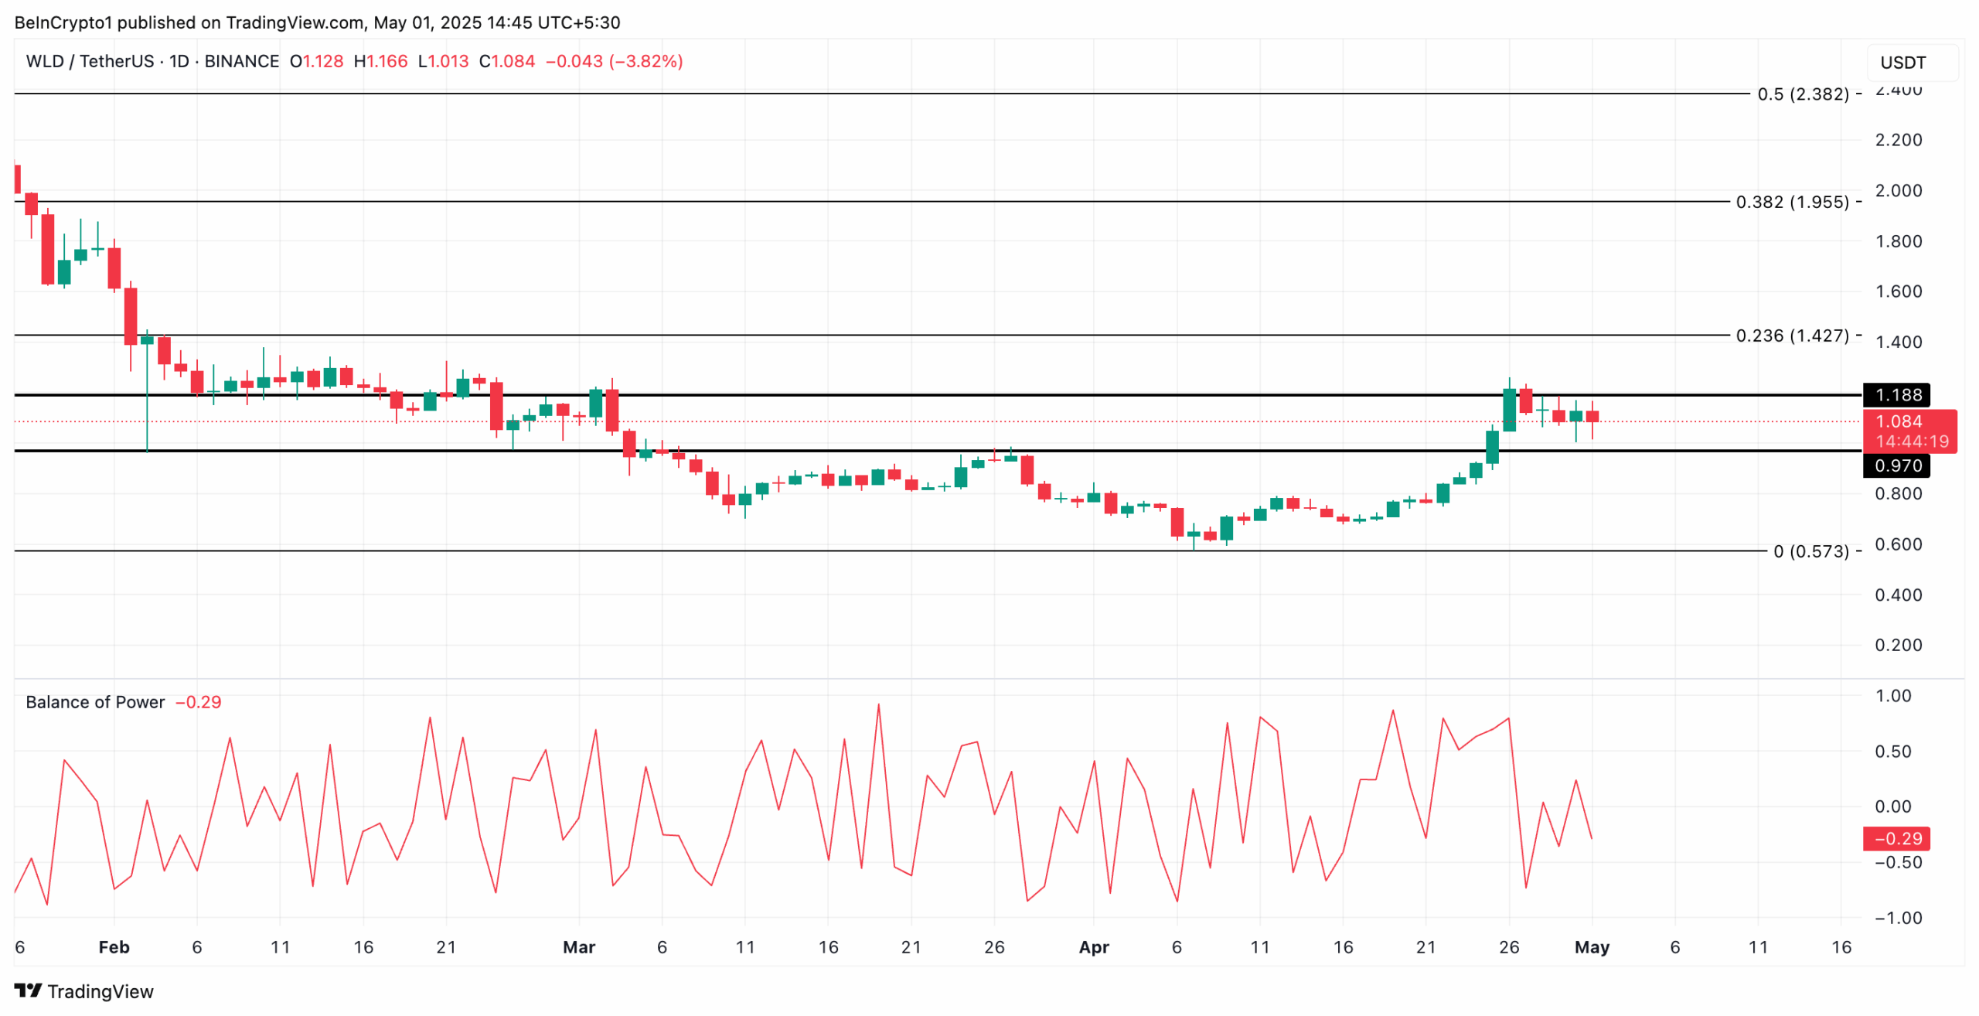
Task: Click the TradingView brand text link
Action: point(100,991)
